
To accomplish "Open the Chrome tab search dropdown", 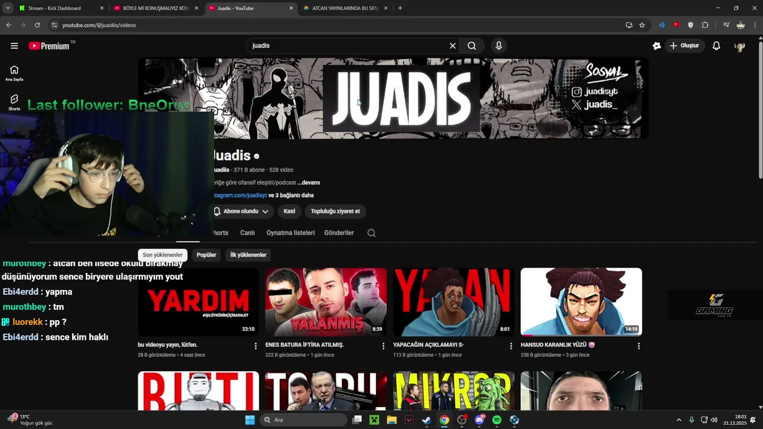I will pyautogui.click(x=8, y=8).
